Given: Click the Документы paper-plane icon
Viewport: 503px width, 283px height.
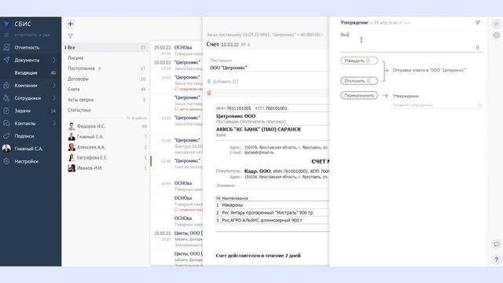Looking at the screenshot, I should click(x=6, y=60).
